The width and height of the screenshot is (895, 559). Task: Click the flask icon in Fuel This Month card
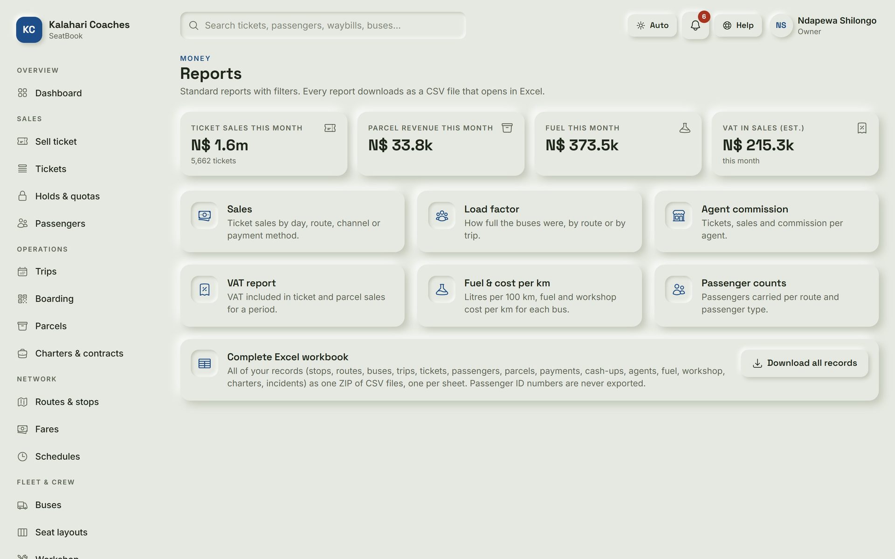point(684,128)
